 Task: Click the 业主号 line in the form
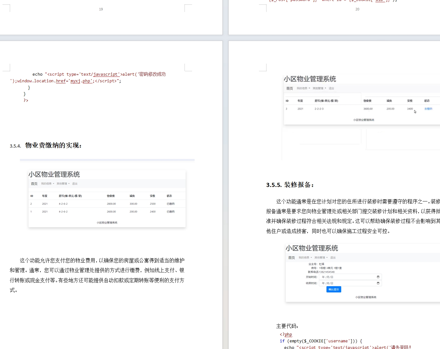[316, 264]
